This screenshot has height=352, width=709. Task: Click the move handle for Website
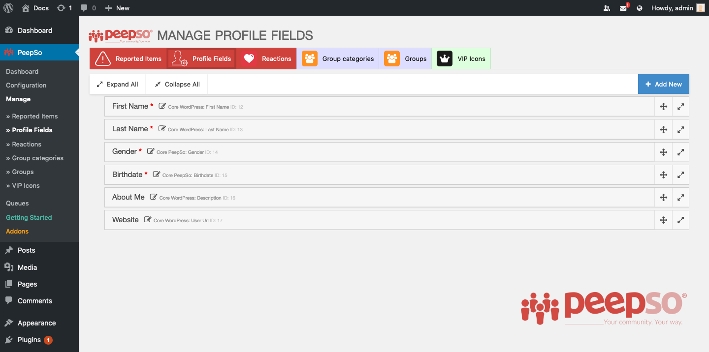coord(663,220)
